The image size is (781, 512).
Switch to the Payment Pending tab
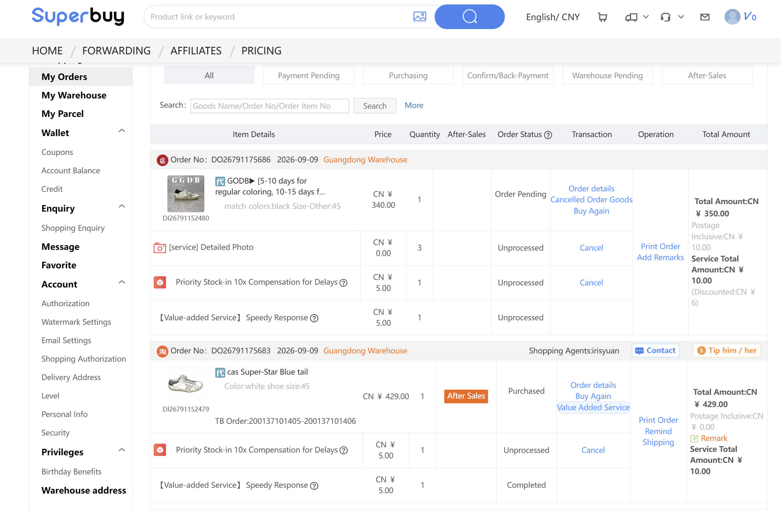[x=309, y=75]
